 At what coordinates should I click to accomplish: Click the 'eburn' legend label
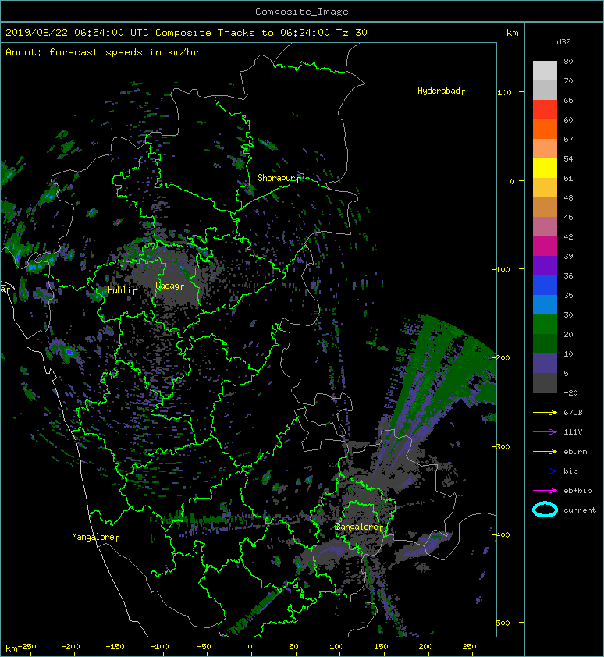[575, 452]
